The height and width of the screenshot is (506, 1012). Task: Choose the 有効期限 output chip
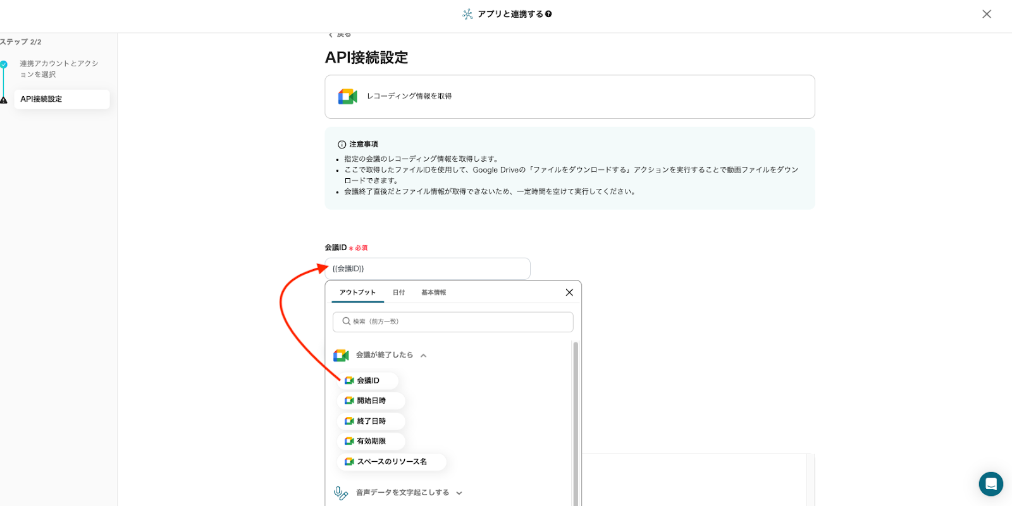tap(371, 442)
